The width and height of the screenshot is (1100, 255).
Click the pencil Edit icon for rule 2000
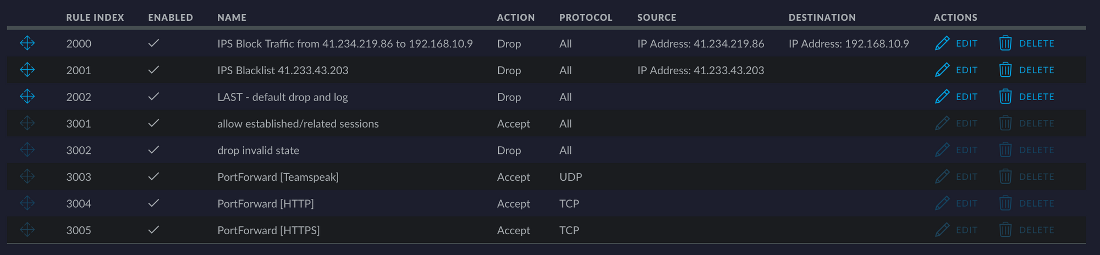(942, 43)
